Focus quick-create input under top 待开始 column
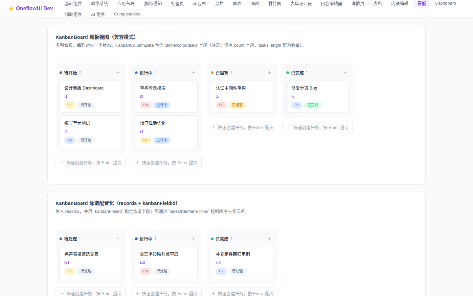The height and width of the screenshot is (296, 473). click(91, 162)
